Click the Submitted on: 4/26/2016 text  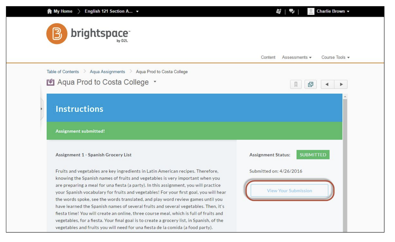[276, 171]
